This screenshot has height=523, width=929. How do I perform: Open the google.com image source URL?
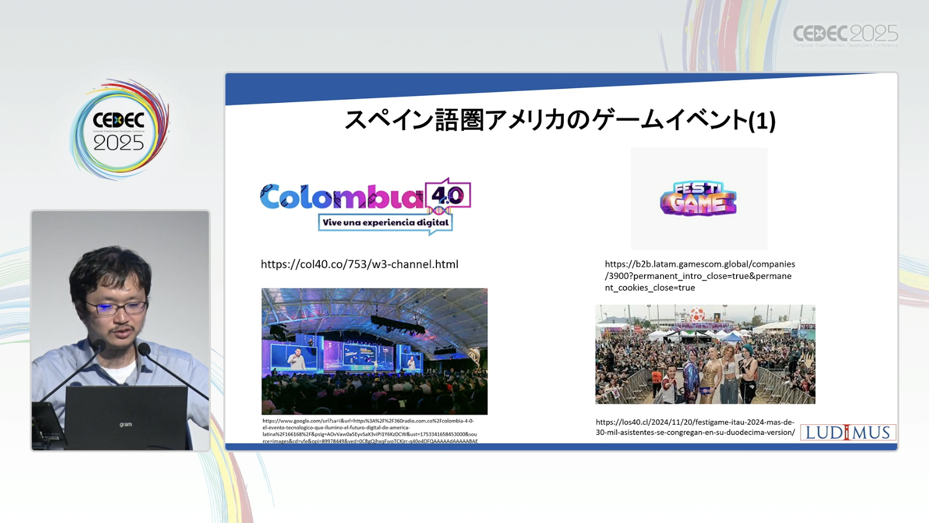click(370, 430)
